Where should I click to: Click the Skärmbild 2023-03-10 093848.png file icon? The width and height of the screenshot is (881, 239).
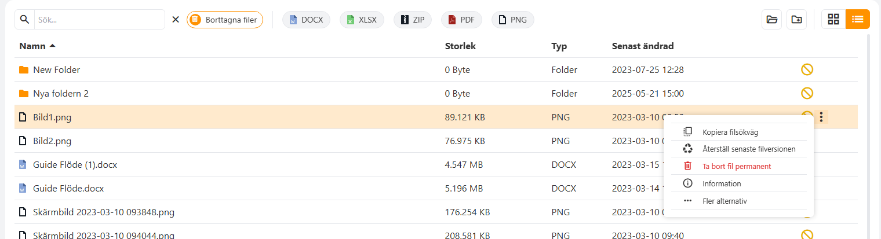pyautogui.click(x=23, y=212)
